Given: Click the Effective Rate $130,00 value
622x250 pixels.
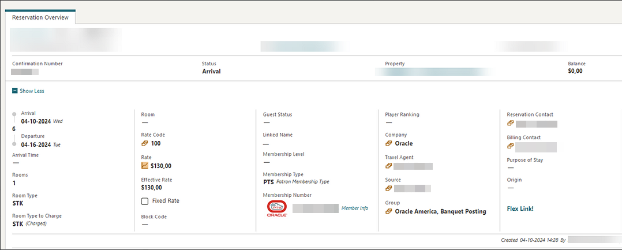Looking at the screenshot, I should tap(152, 187).
